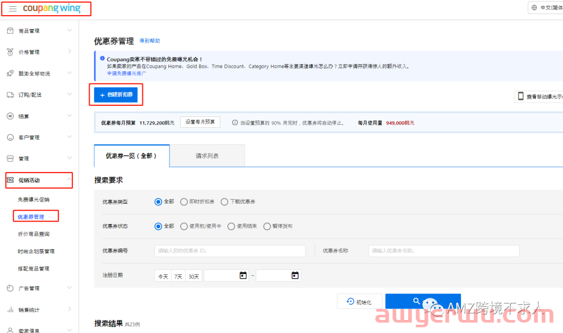Click the 949,000韩元 monthly usage value
The height and width of the screenshot is (333, 563).
click(x=400, y=122)
